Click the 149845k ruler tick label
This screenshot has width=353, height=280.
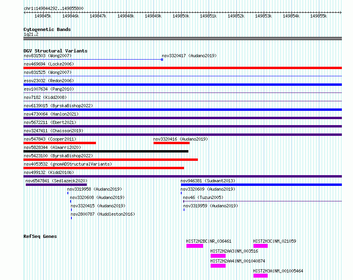tap(43, 16)
